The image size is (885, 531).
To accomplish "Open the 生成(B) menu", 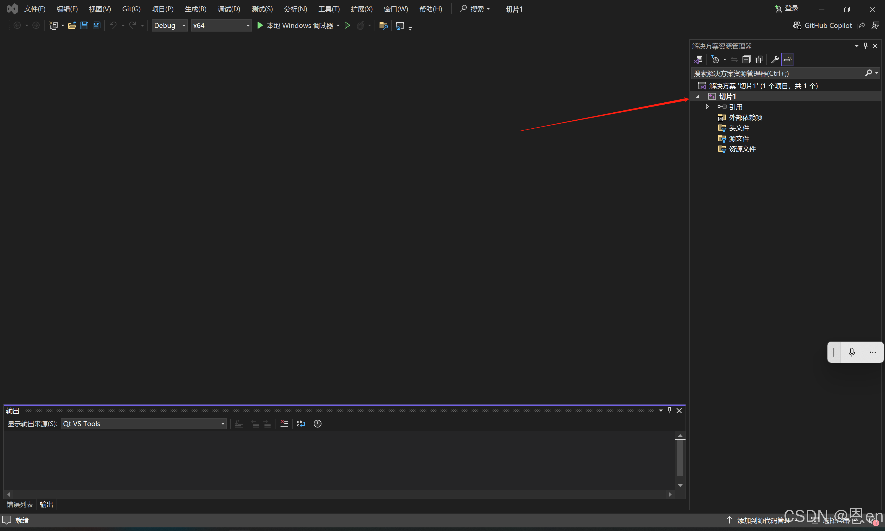I will point(195,9).
